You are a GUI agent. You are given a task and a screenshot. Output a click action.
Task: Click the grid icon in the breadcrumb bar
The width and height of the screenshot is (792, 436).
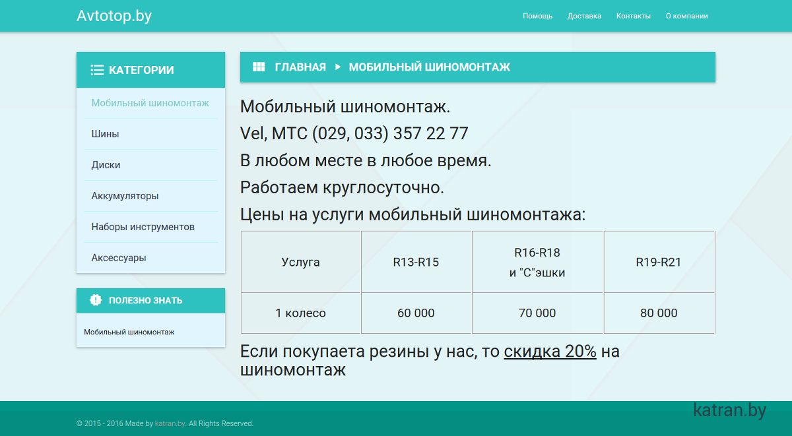point(259,67)
